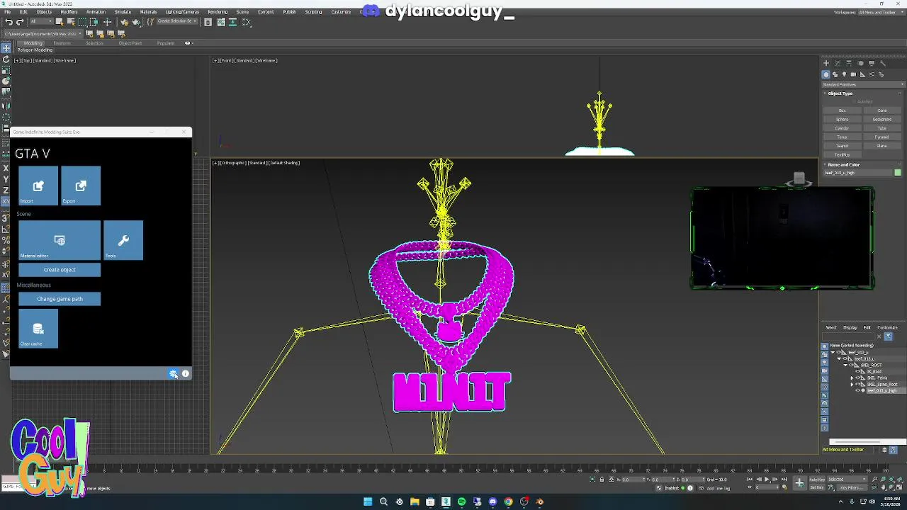Image resolution: width=907 pixels, height=510 pixels.
Task: Open the Hierarchy tab in command panel
Action: tap(849, 63)
